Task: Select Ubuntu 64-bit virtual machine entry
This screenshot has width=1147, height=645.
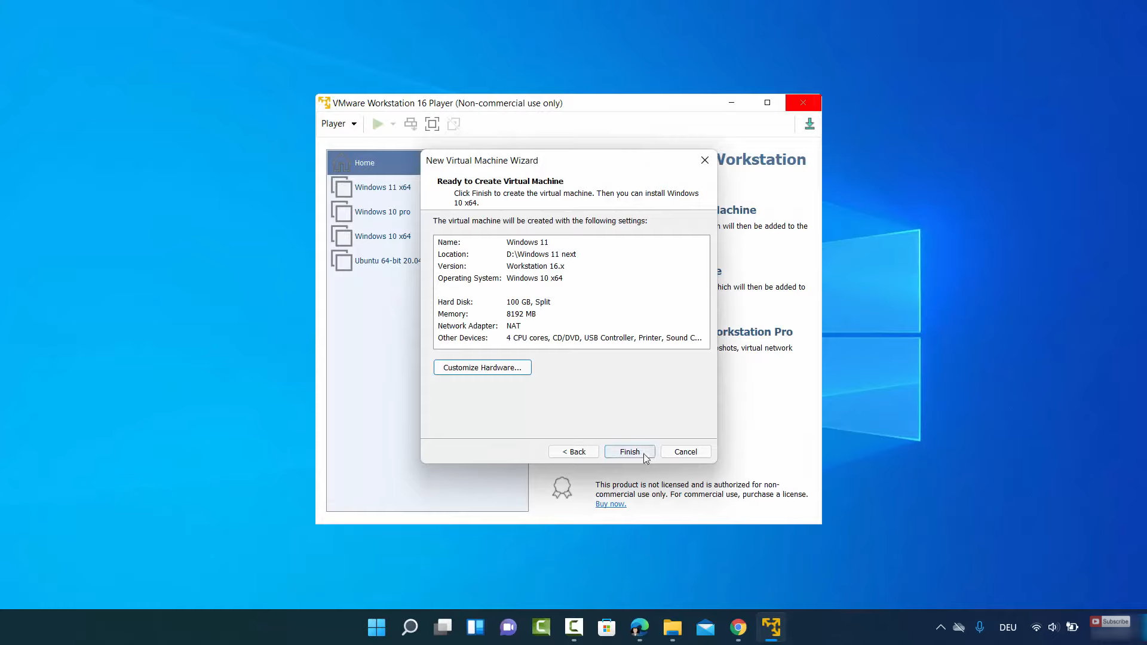Action: pos(387,260)
